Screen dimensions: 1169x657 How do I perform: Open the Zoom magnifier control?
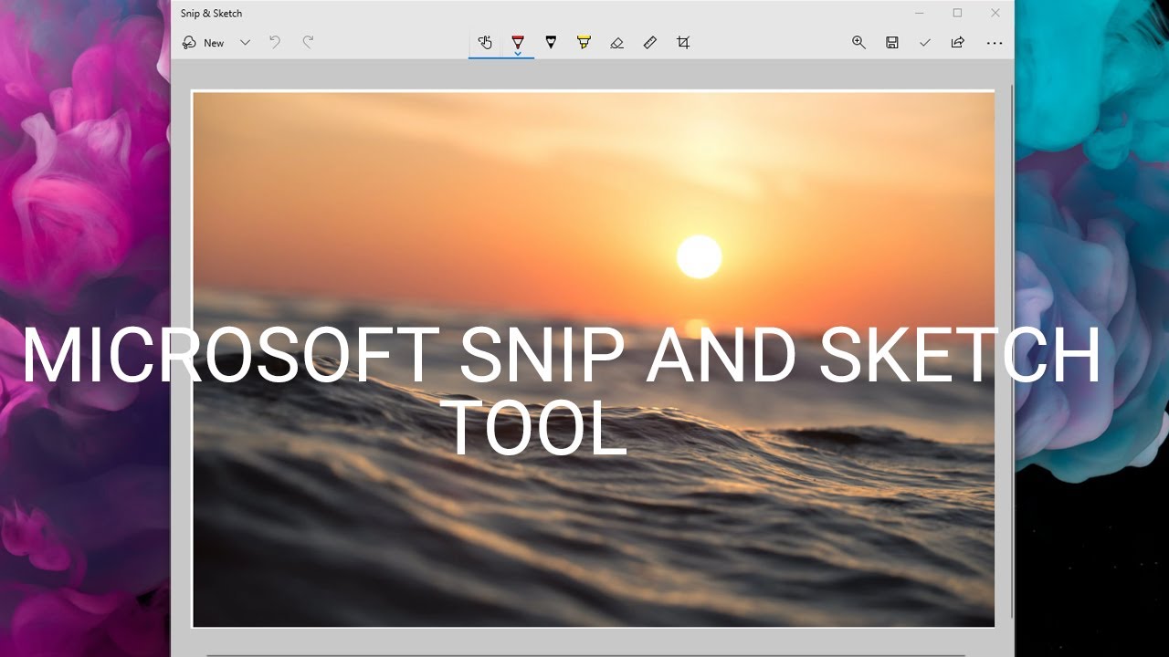pos(858,42)
